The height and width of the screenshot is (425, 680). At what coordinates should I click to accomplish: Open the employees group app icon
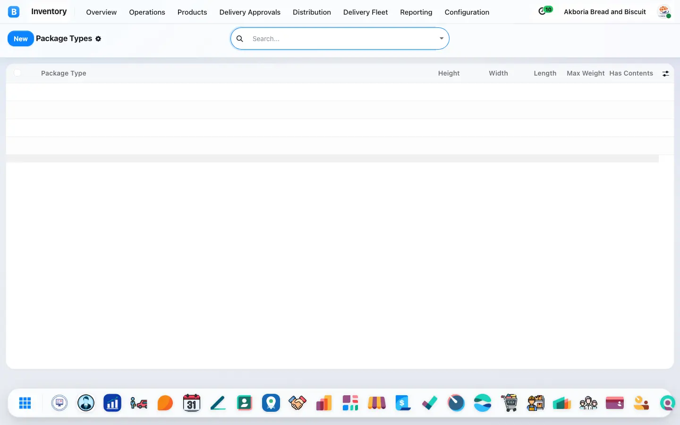point(588,403)
